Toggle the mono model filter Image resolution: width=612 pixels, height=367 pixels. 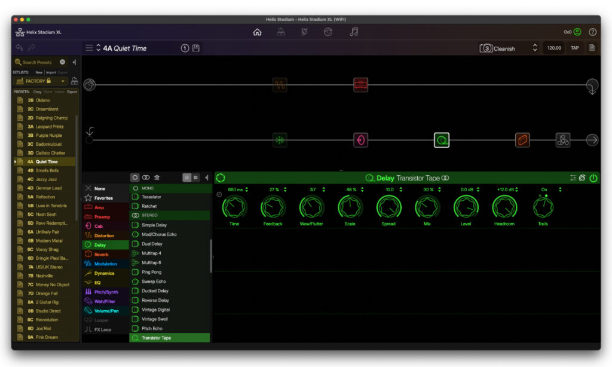(x=135, y=178)
